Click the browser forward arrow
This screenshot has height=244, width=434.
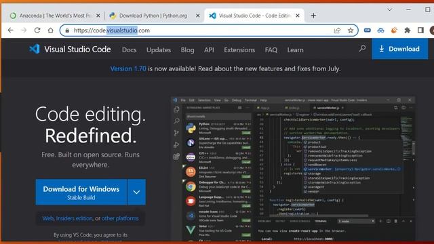(24, 30)
